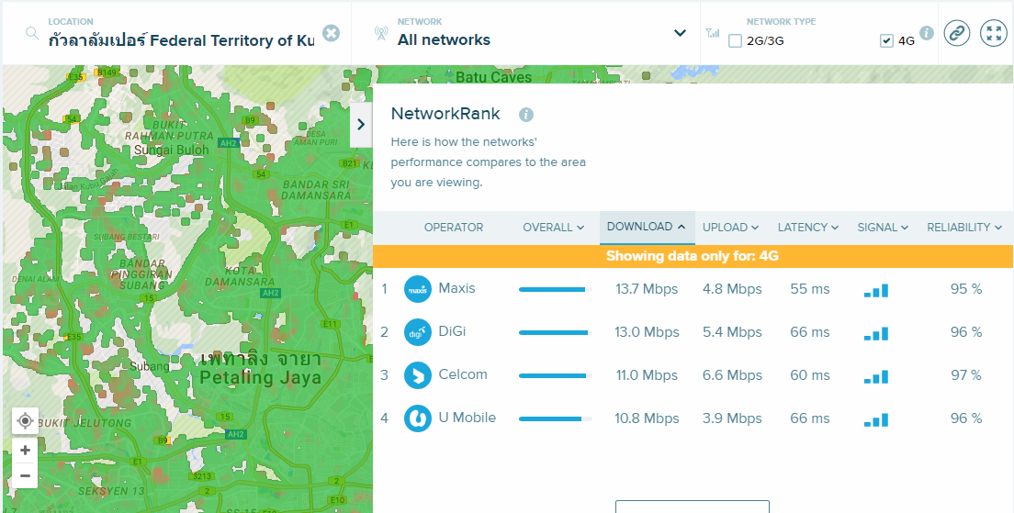The height and width of the screenshot is (513, 1014).
Task: Click the Celcom operator logo
Action: click(418, 375)
